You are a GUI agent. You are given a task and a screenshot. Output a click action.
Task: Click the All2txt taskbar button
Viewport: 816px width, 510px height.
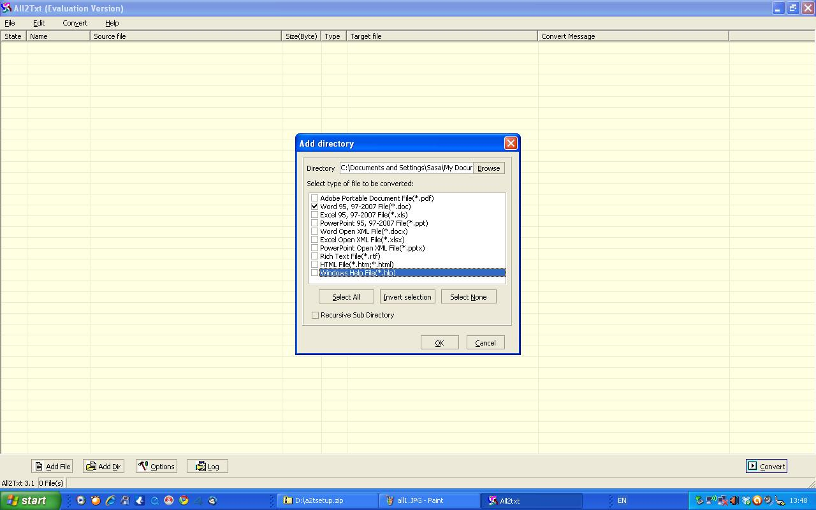pos(532,500)
